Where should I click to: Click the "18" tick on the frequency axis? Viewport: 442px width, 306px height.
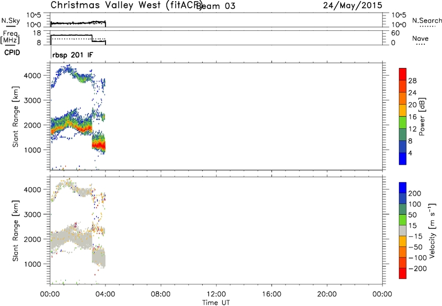pos(37,33)
